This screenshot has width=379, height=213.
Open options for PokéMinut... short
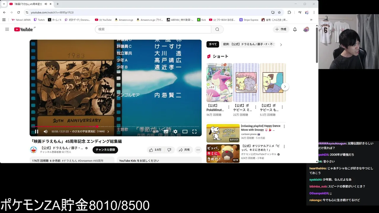(x=229, y=107)
